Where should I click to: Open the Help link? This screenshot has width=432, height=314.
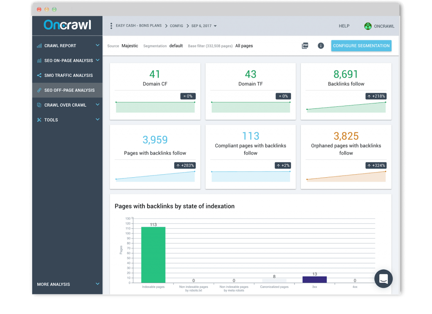click(344, 26)
